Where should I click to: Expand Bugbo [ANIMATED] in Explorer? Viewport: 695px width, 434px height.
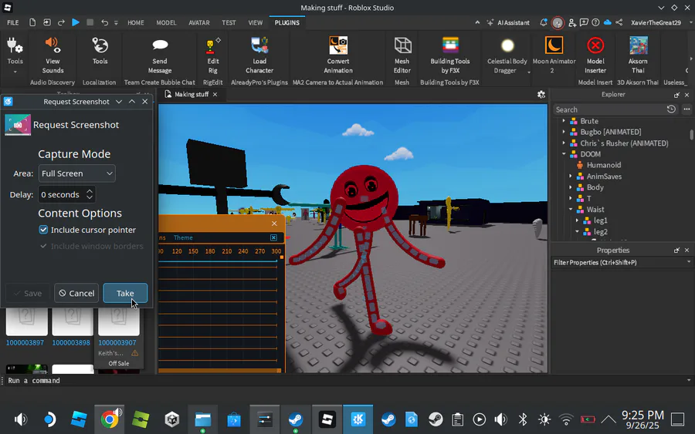[x=564, y=132]
